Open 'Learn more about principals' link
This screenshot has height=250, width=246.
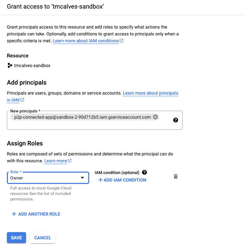tap(151, 93)
